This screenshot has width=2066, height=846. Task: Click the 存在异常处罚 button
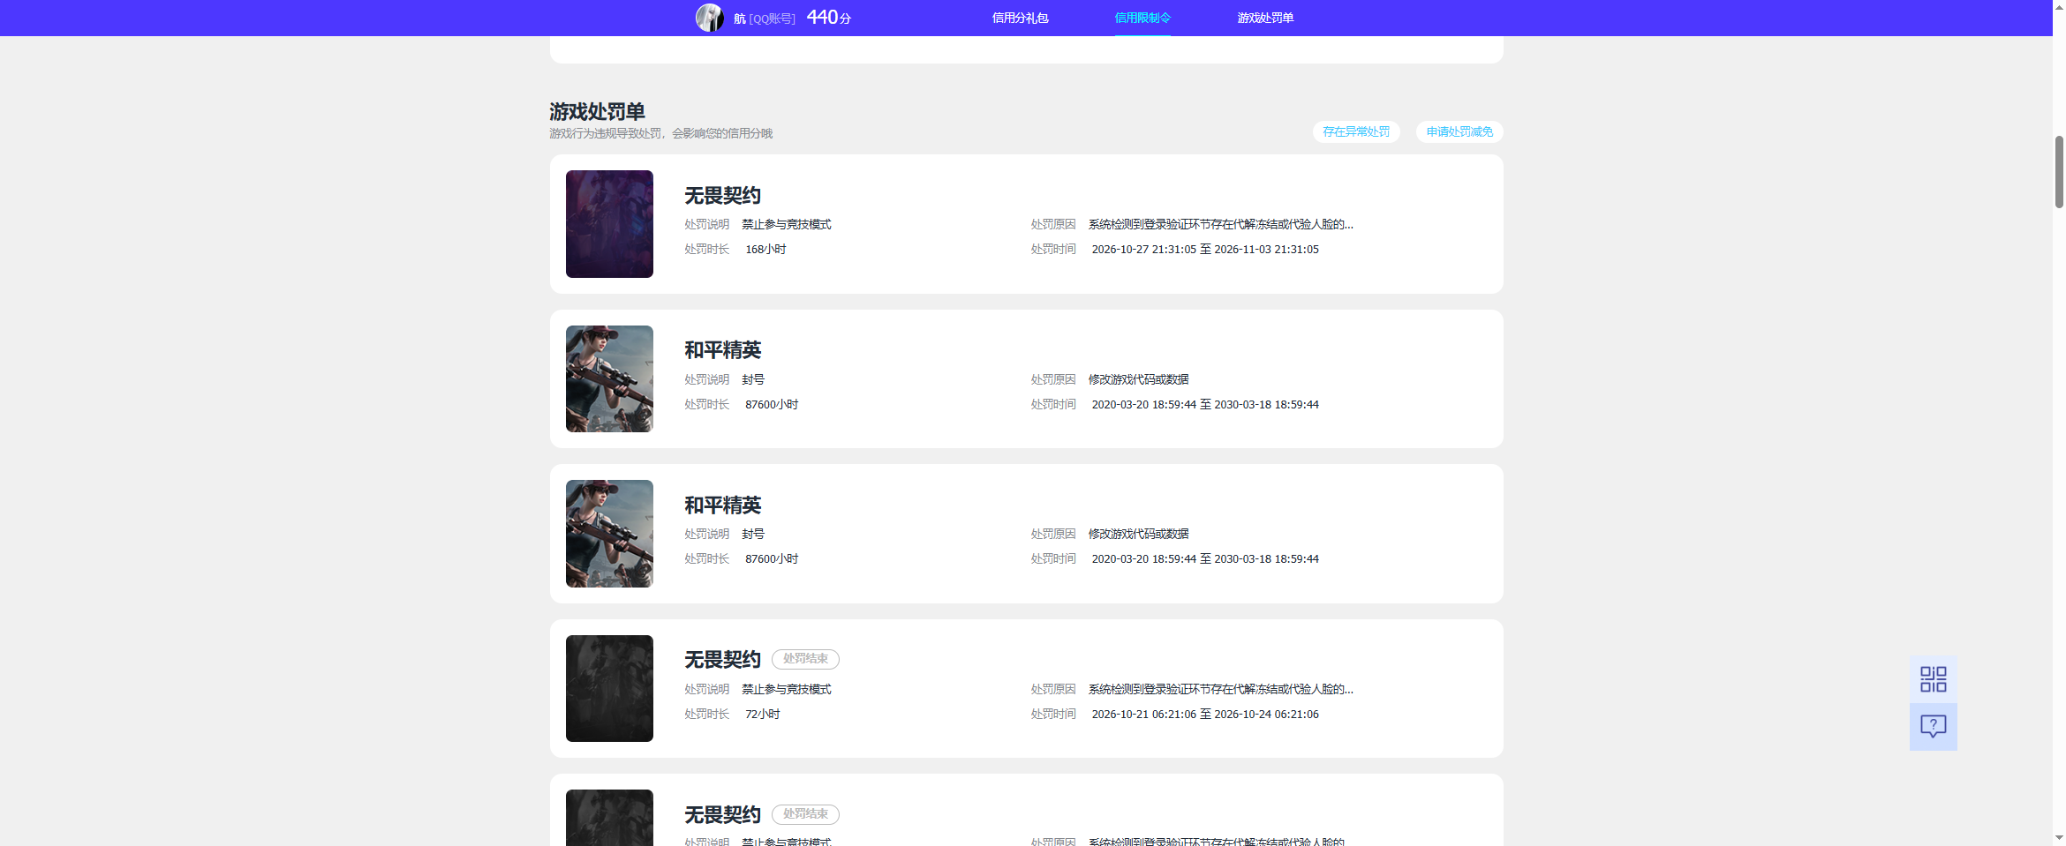[x=1356, y=131]
